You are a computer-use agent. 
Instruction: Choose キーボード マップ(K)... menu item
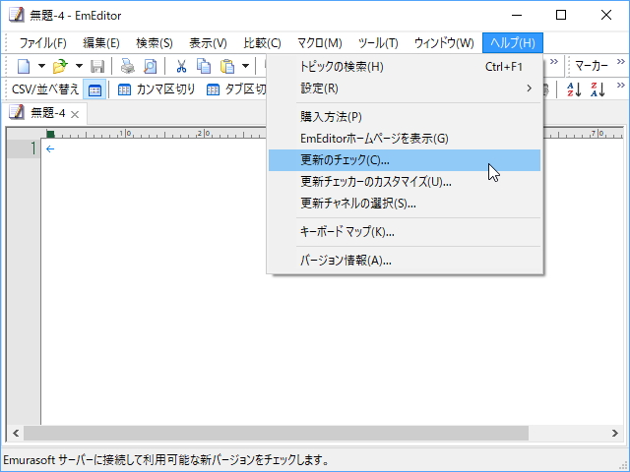(405, 232)
